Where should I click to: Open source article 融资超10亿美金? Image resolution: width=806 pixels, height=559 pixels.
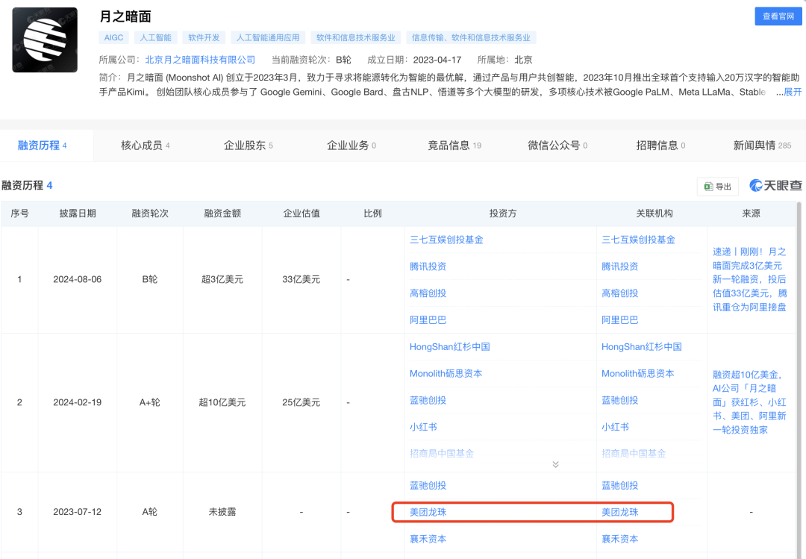[x=749, y=402]
